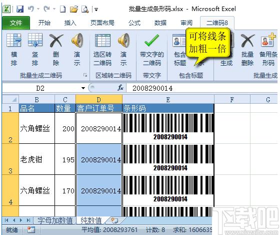The width and height of the screenshot is (280, 235).
Task: Switch to the 字母加数值 sheet tab
Action: tap(55, 220)
